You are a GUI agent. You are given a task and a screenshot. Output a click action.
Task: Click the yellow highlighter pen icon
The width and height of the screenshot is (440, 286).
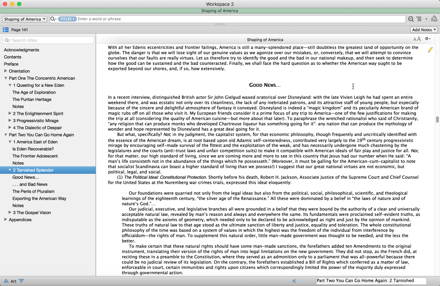[430, 50]
